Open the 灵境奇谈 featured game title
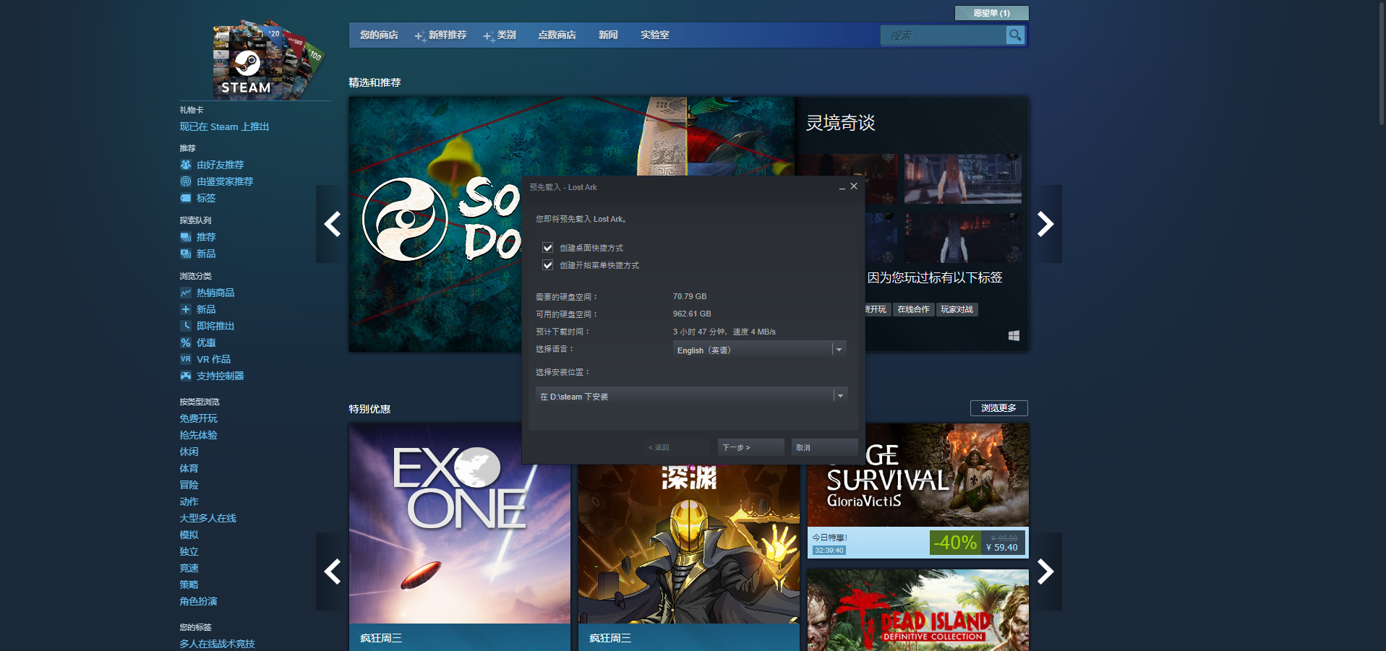 tap(840, 123)
